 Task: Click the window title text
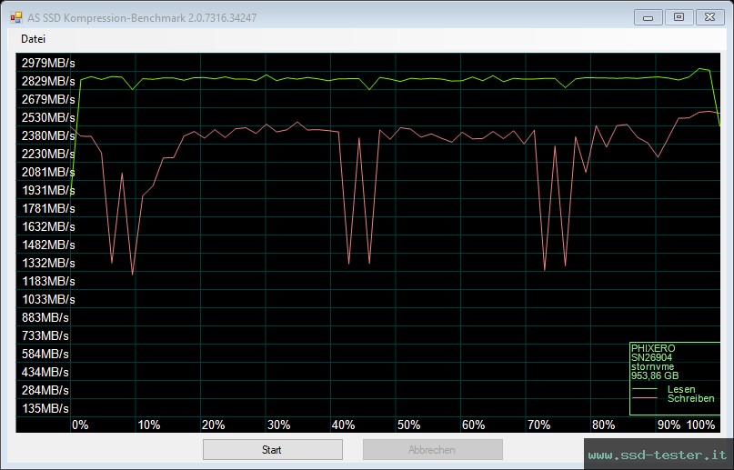coord(142,18)
